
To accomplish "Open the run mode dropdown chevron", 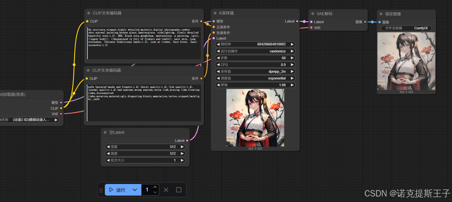I will (135, 190).
